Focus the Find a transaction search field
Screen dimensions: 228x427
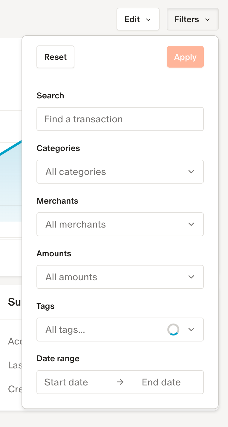120,119
